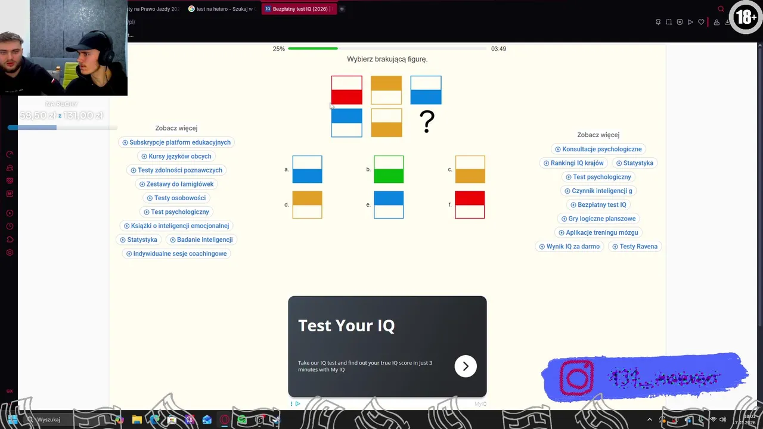Click the question mark missing figure
Screen dimensions: 763x429
[427, 122]
